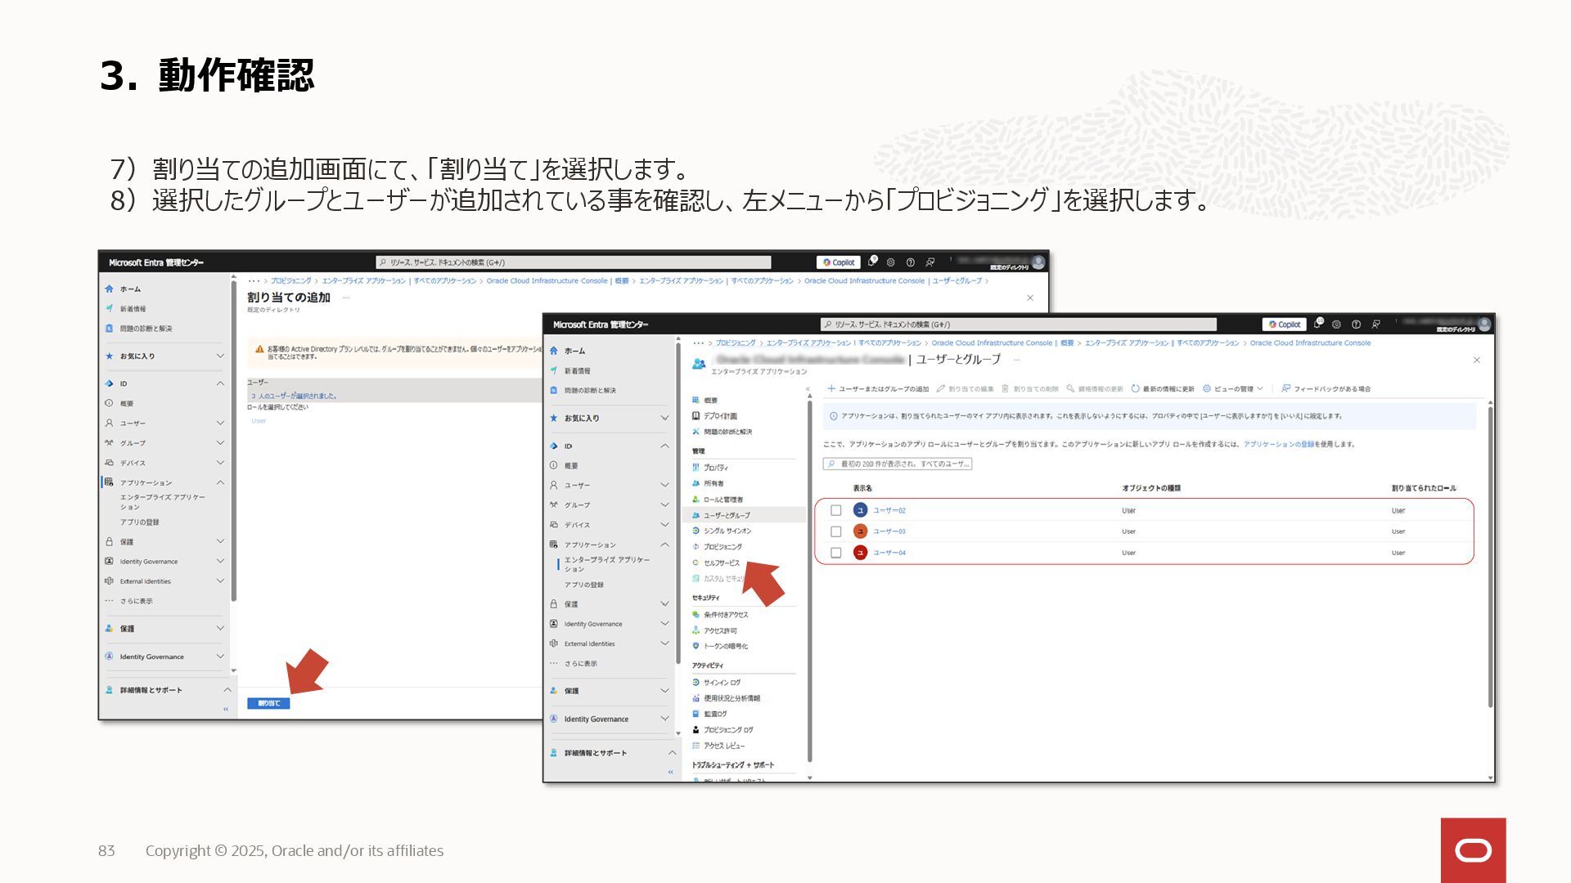This screenshot has height=883, width=1571.
Task: Collapse the ID section in the front window
Action: [x=664, y=446]
